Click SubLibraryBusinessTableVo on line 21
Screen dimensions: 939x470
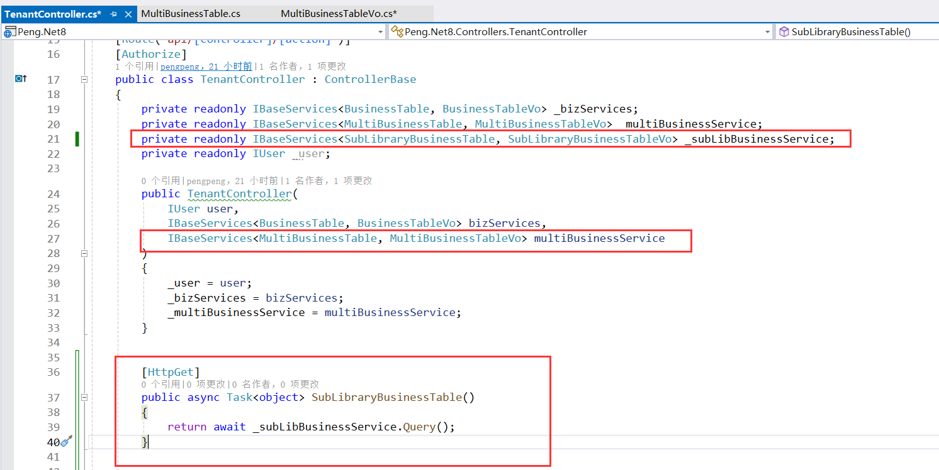click(x=590, y=139)
